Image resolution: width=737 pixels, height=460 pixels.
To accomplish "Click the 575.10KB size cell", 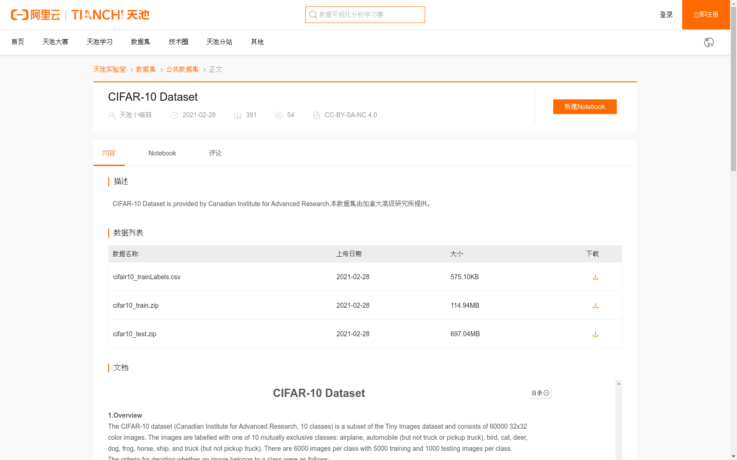I will pyautogui.click(x=465, y=277).
